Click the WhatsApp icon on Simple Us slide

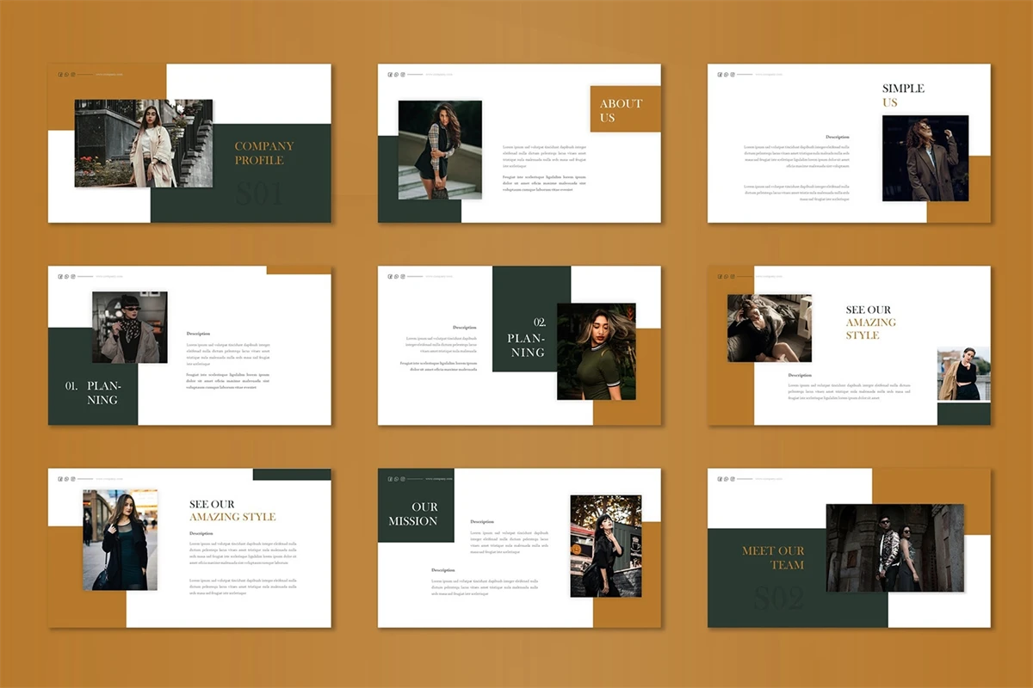[726, 74]
